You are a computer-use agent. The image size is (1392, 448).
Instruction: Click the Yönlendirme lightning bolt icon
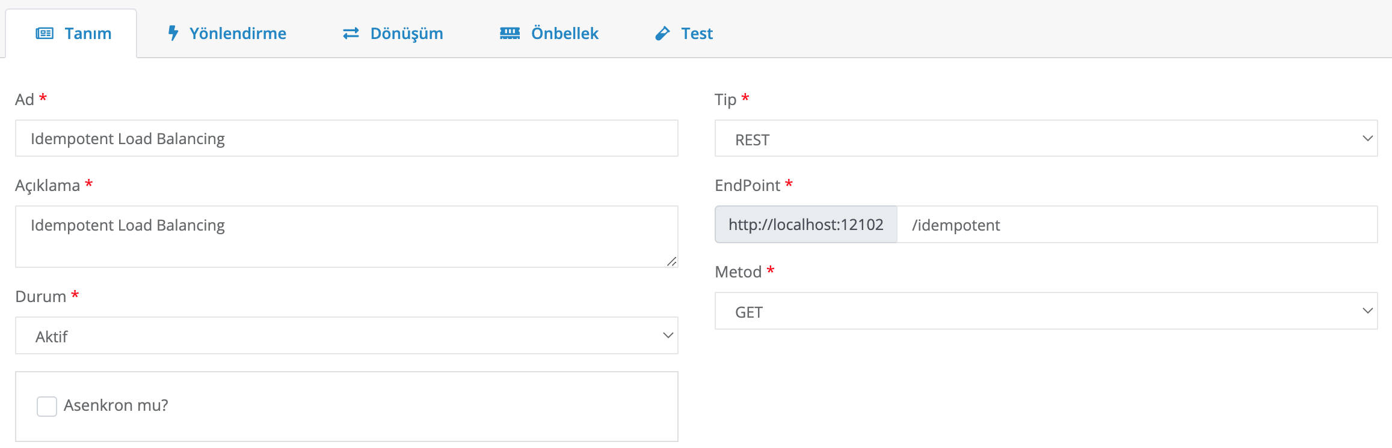[x=173, y=33]
